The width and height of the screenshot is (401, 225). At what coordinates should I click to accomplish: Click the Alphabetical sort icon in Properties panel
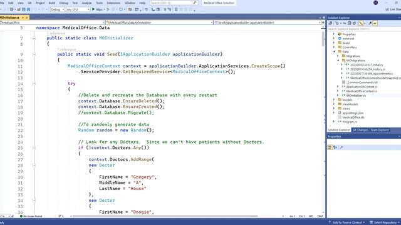pos(335,147)
